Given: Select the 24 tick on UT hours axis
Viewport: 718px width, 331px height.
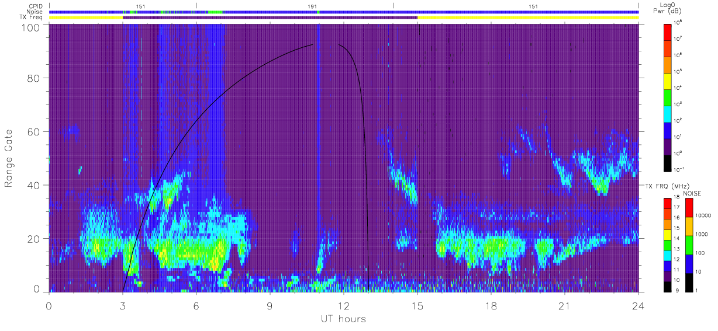Looking at the screenshot, I should (x=638, y=305).
